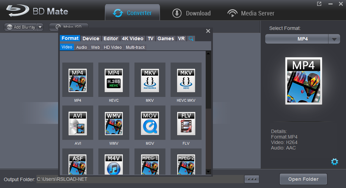Select the Video sub-tab
This screenshot has width=346, height=188.
pyautogui.click(x=67, y=47)
